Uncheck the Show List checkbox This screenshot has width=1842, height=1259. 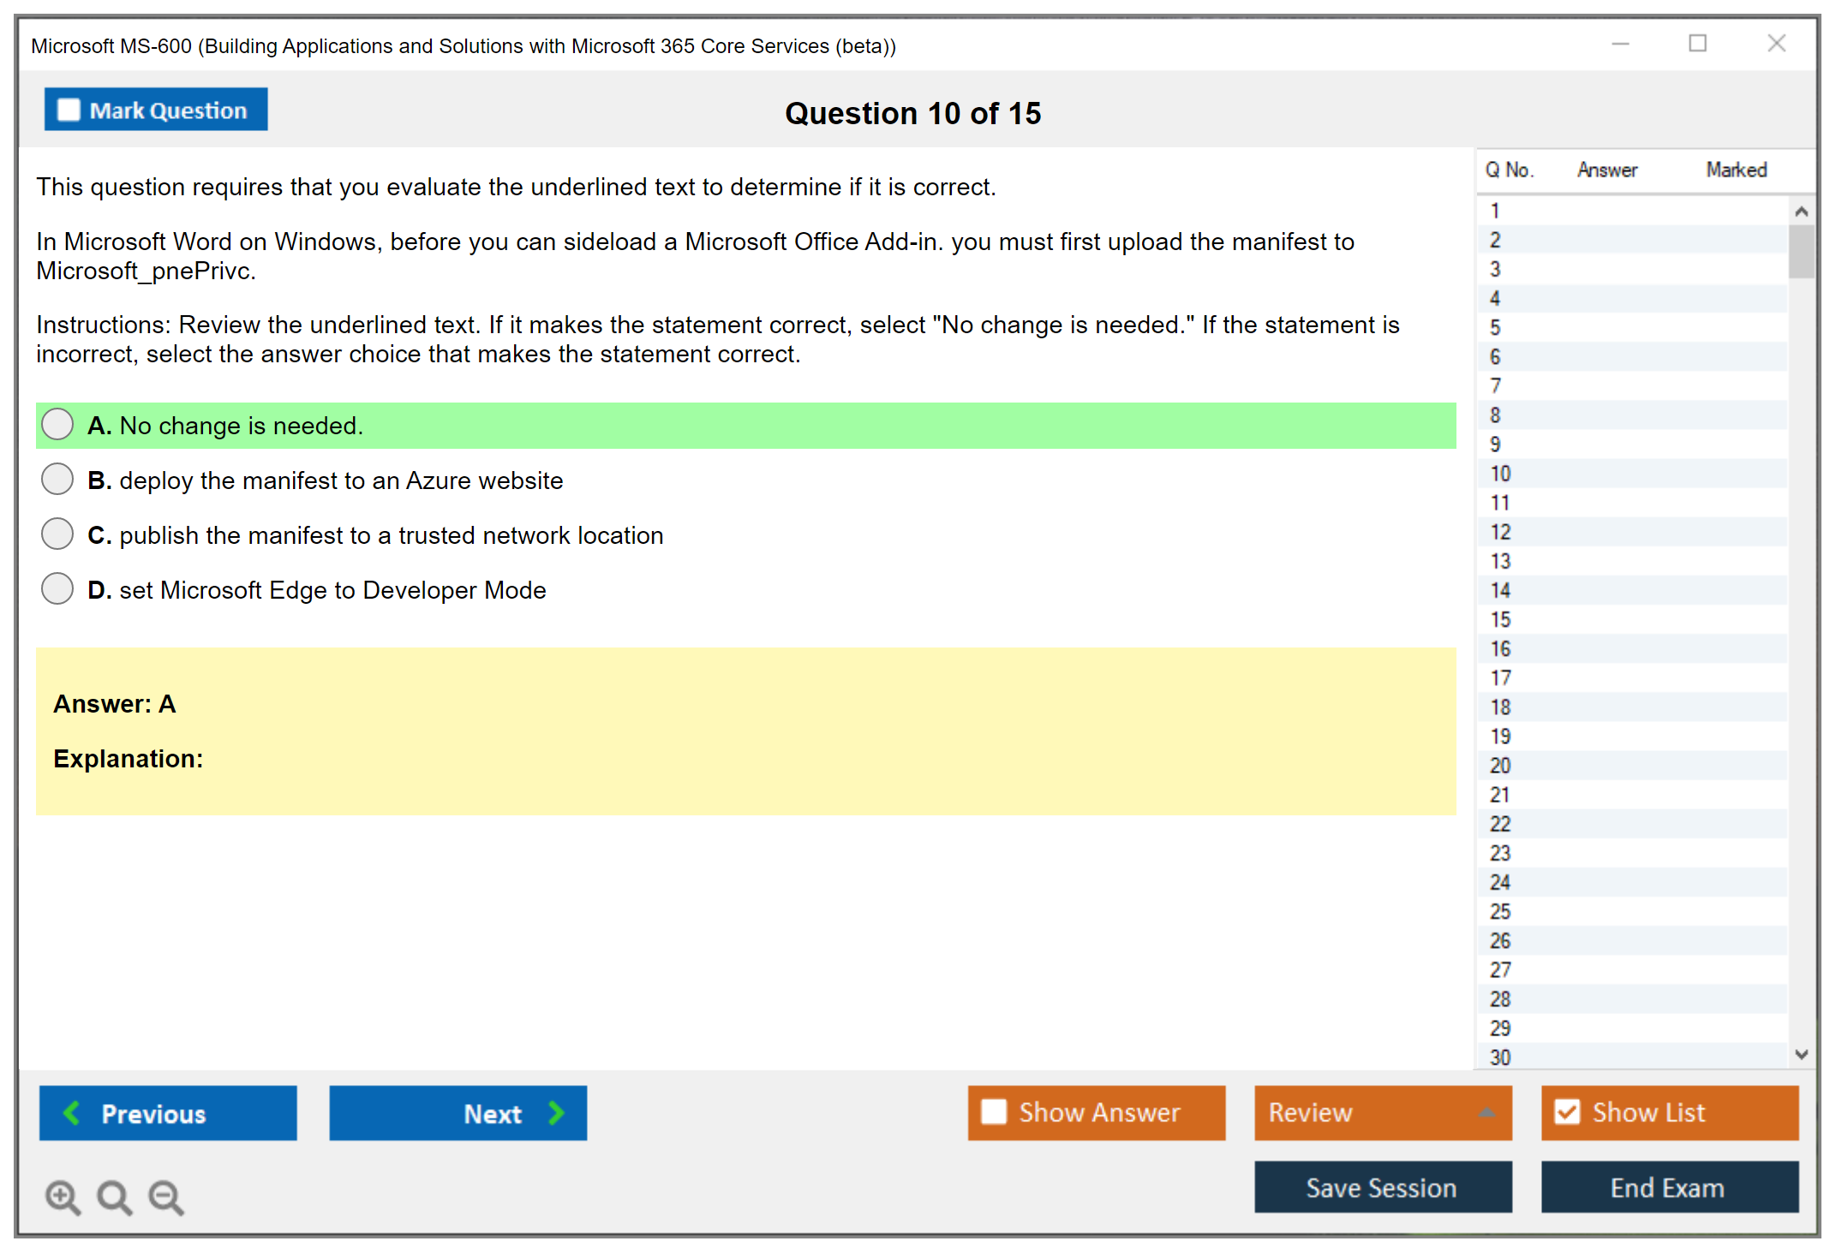coord(1567,1112)
